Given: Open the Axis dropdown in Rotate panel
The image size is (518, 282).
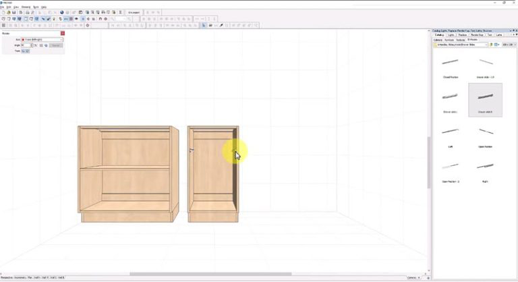Looking at the screenshot, I should 42,40.
